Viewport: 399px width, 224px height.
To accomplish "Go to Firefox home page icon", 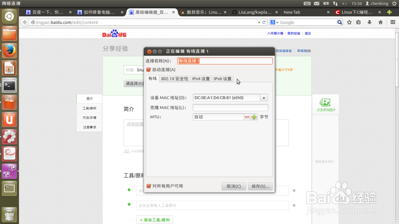I will point(380,22).
